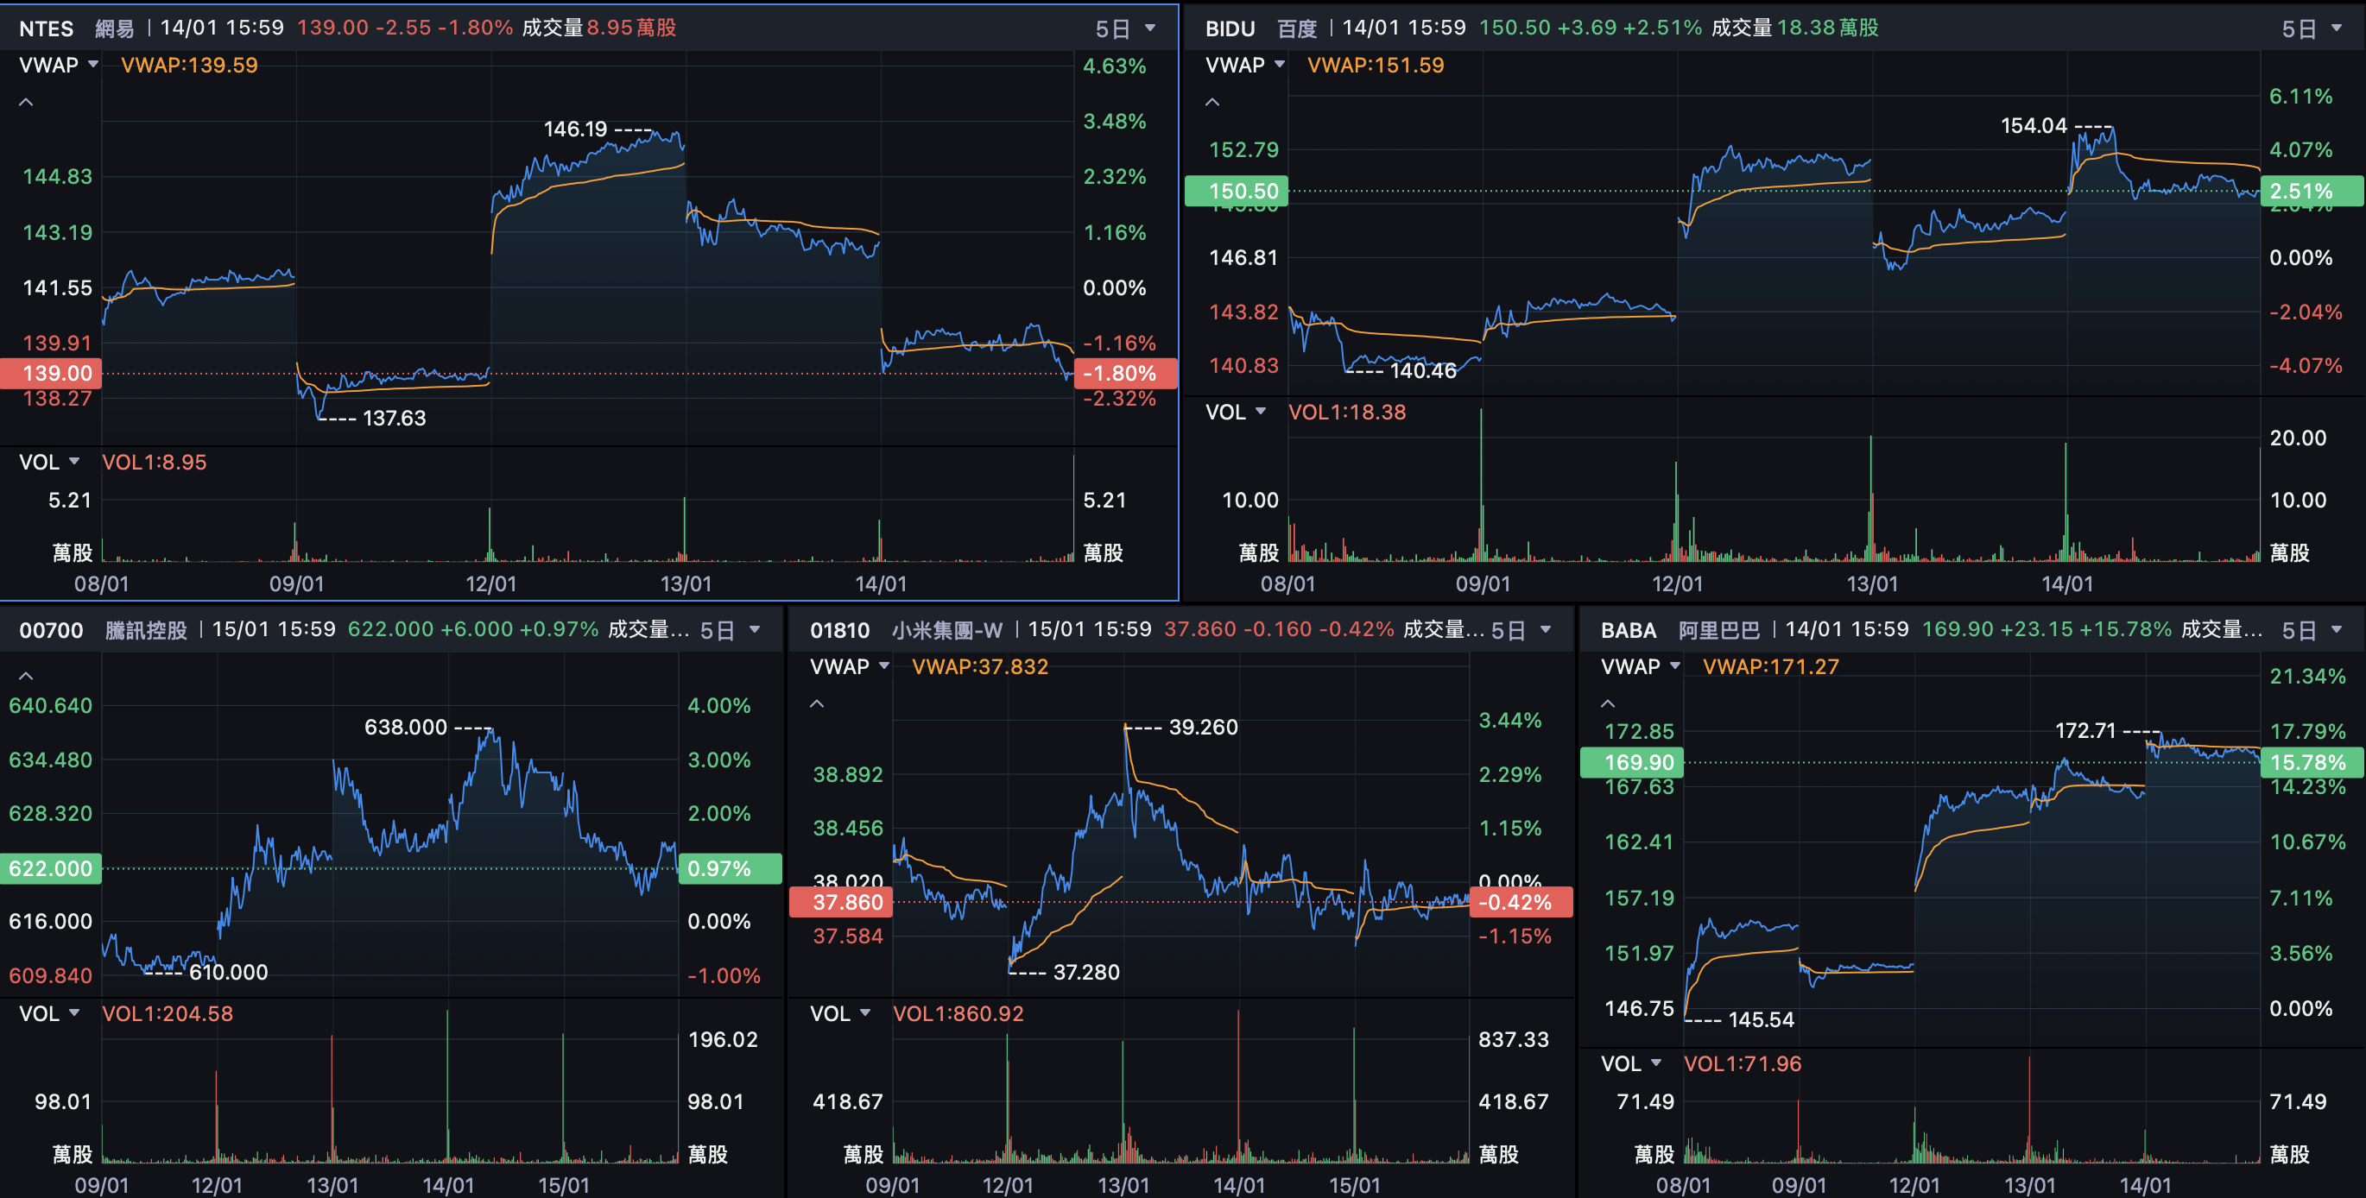Open the NTES 5日 period dropdown
This screenshot has height=1198, width=2366.
click(x=1125, y=28)
